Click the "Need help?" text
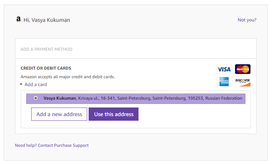Viewport: 272px width, 165px height. [25, 145]
